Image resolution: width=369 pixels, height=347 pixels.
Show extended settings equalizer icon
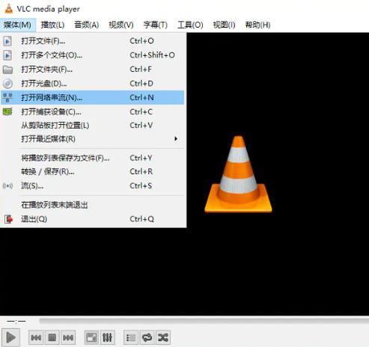(108, 337)
